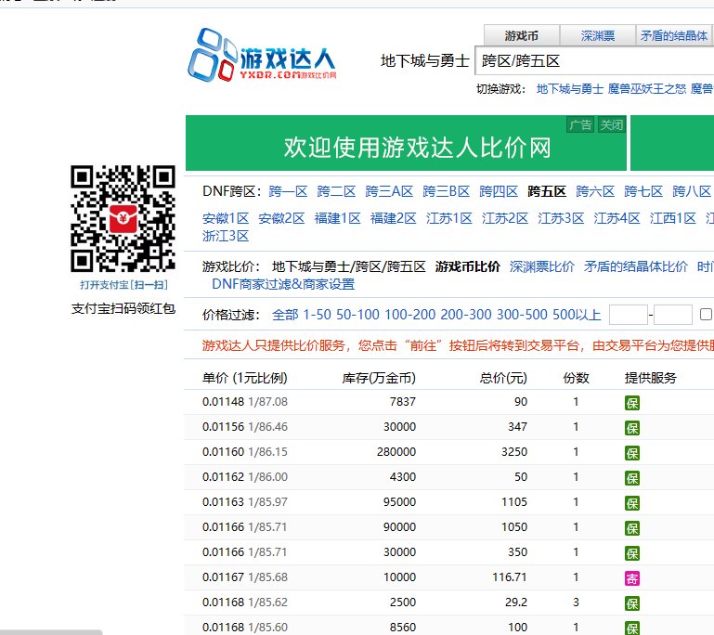Open 矛盾的结晶体比价 comparison
Screen dimensions: 714x635
636,266
